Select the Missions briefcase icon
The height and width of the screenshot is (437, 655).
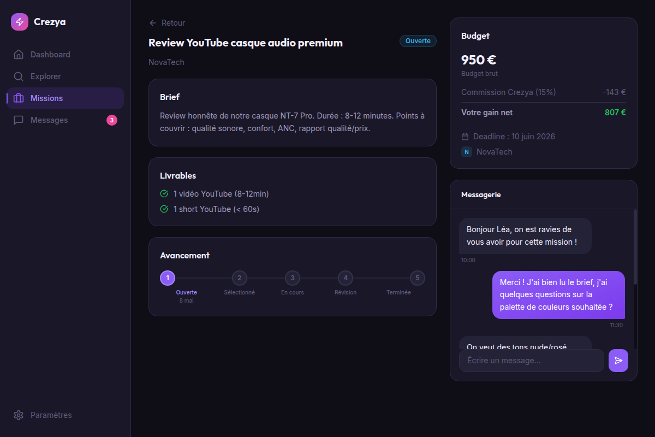pos(19,98)
